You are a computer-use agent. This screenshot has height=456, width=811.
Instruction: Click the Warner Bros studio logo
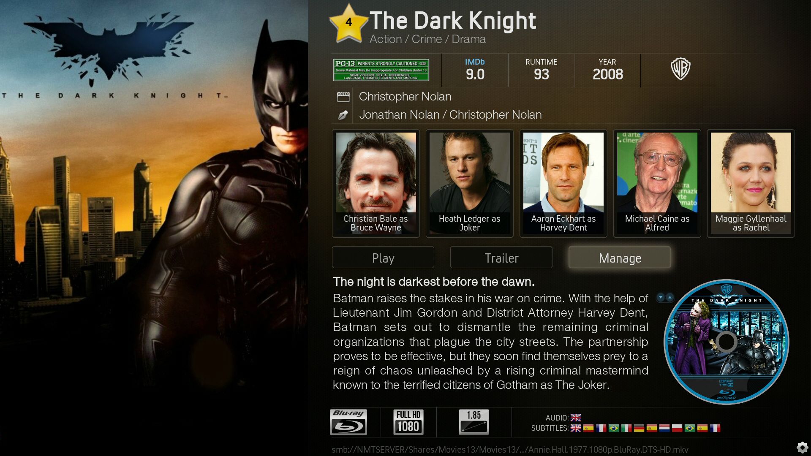click(680, 69)
